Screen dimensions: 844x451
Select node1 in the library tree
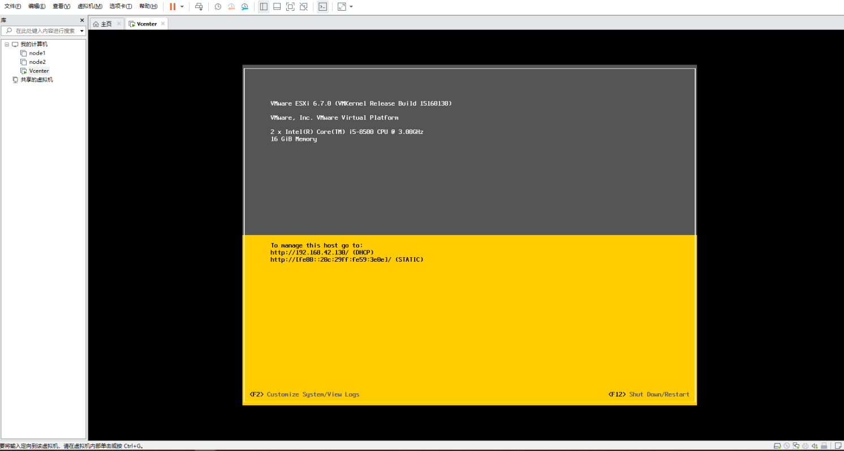(37, 53)
